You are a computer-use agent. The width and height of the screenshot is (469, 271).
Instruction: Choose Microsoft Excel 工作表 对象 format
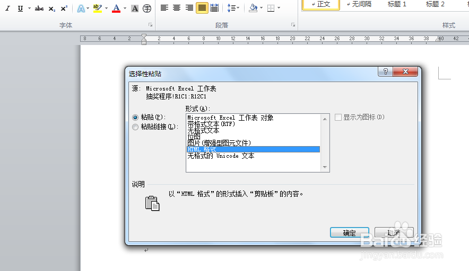tap(254, 118)
